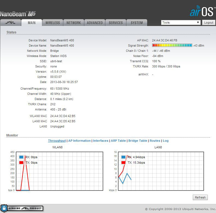This screenshot has height=213, width=216.
Task: Open the AP Information link
Action: [x=79, y=141]
